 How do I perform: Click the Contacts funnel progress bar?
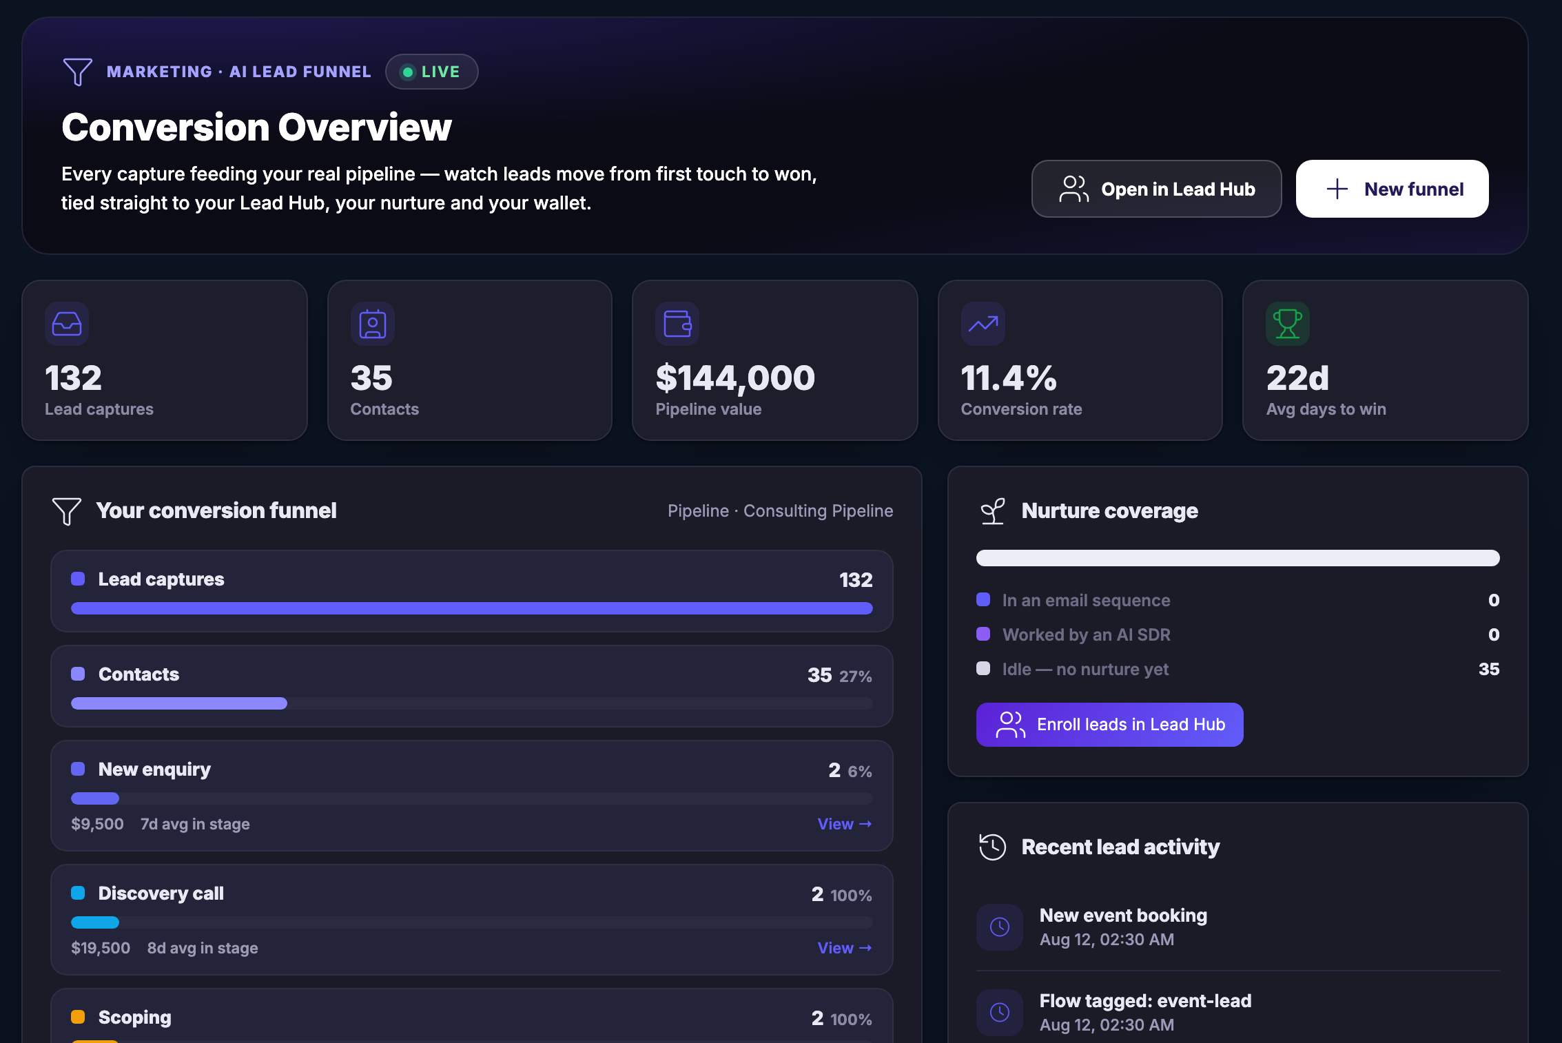click(472, 703)
